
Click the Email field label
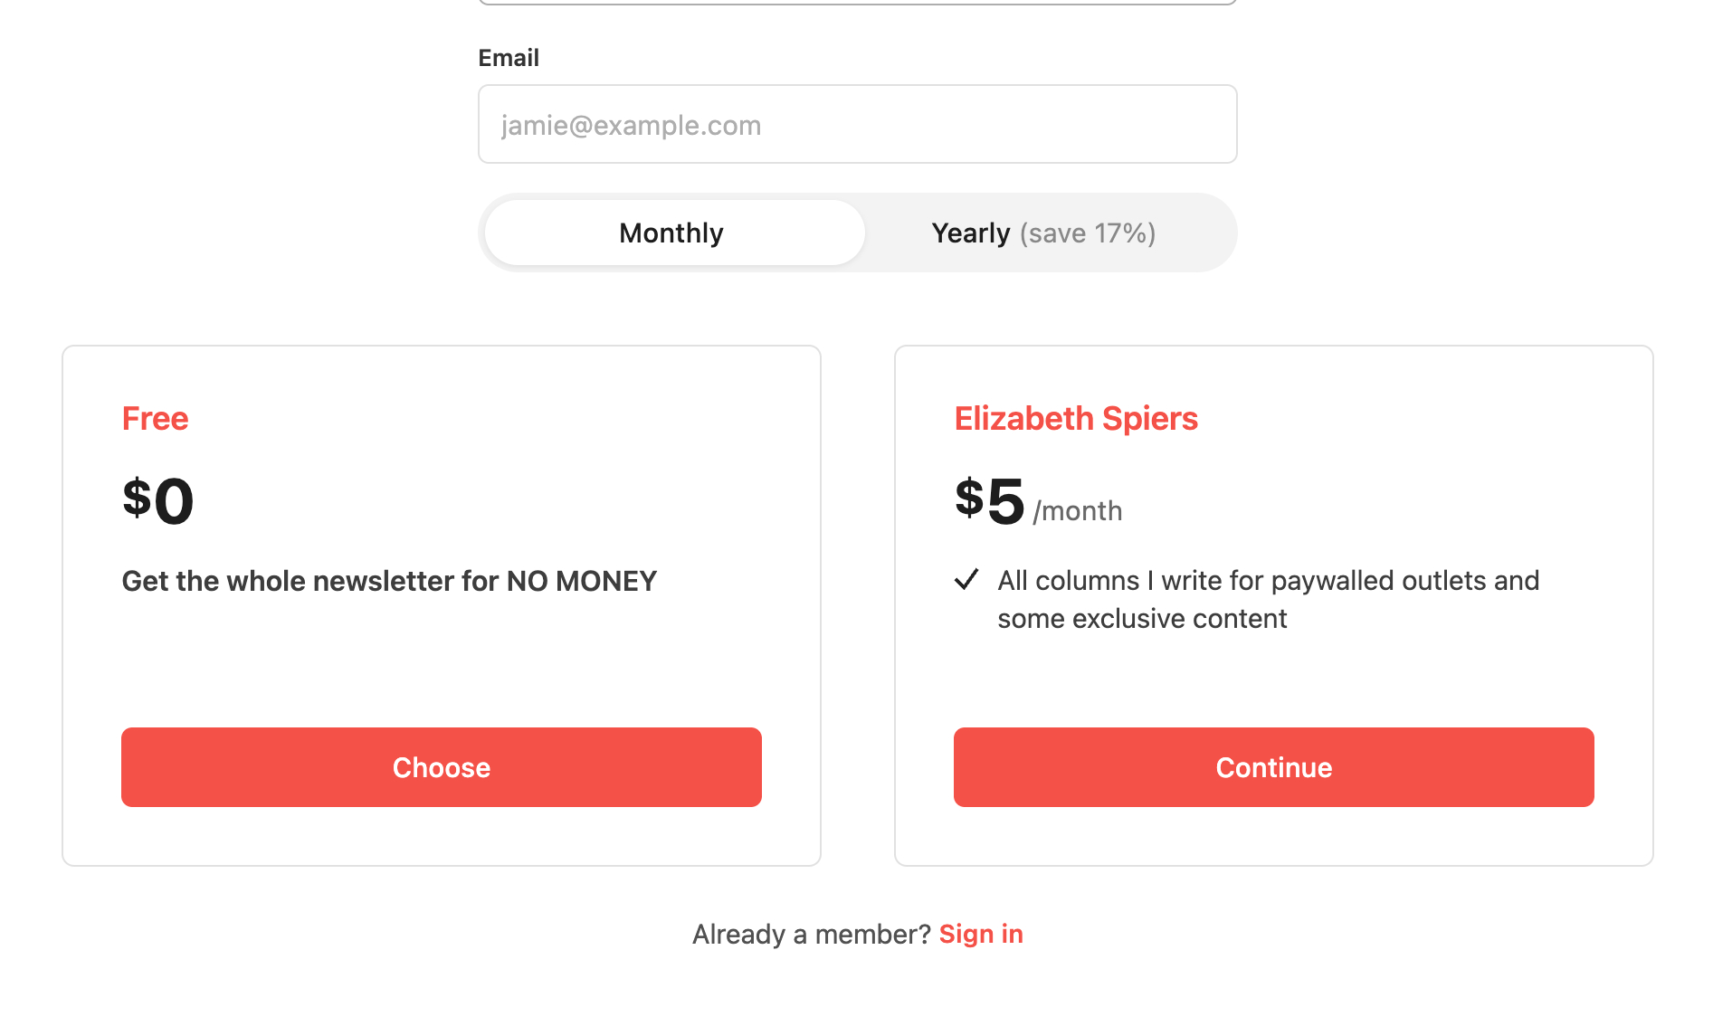pyautogui.click(x=509, y=58)
